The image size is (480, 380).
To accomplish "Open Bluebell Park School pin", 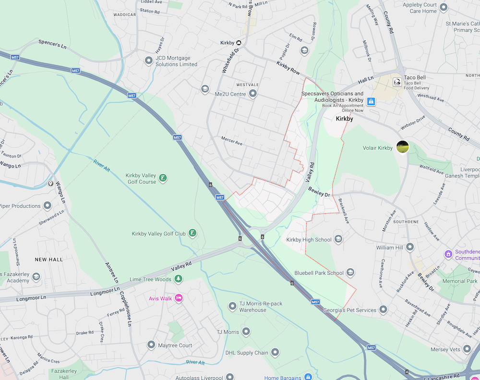I will pyautogui.click(x=350, y=272).
